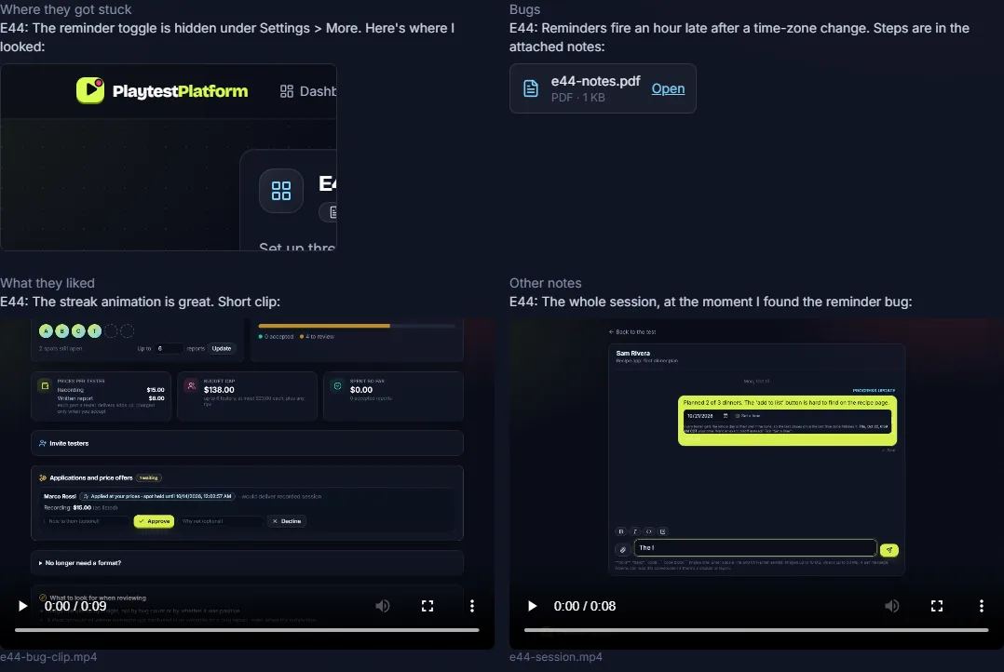Image resolution: width=1004 pixels, height=672 pixels.
Task: Click the 'Where they got stuck' heading
Action: (x=66, y=9)
